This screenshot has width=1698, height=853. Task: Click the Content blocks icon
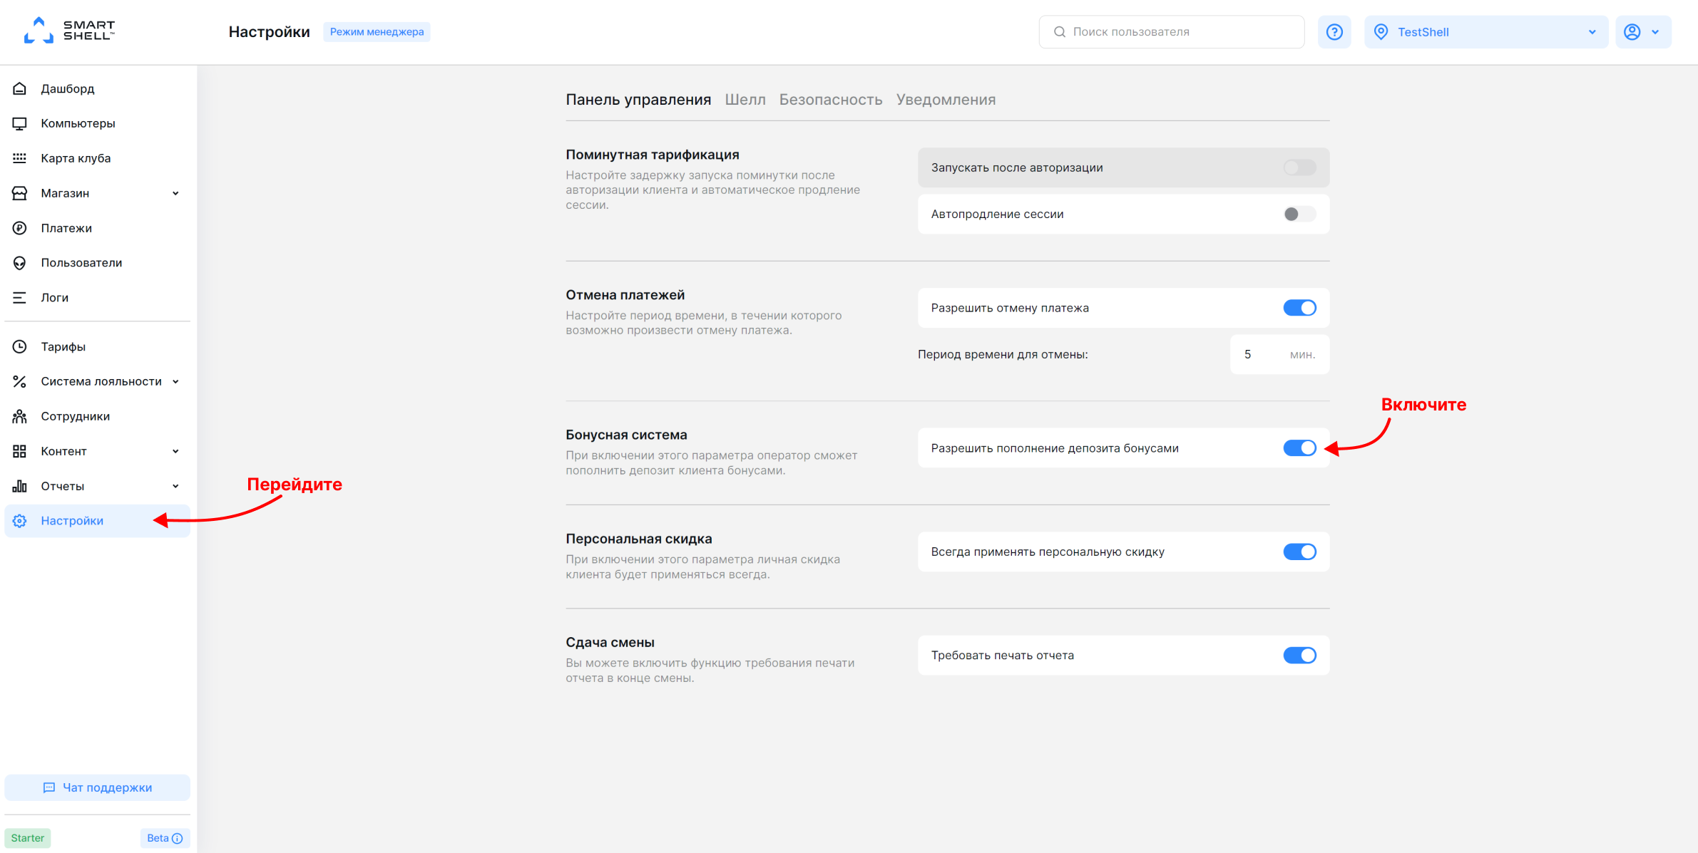tap(20, 451)
